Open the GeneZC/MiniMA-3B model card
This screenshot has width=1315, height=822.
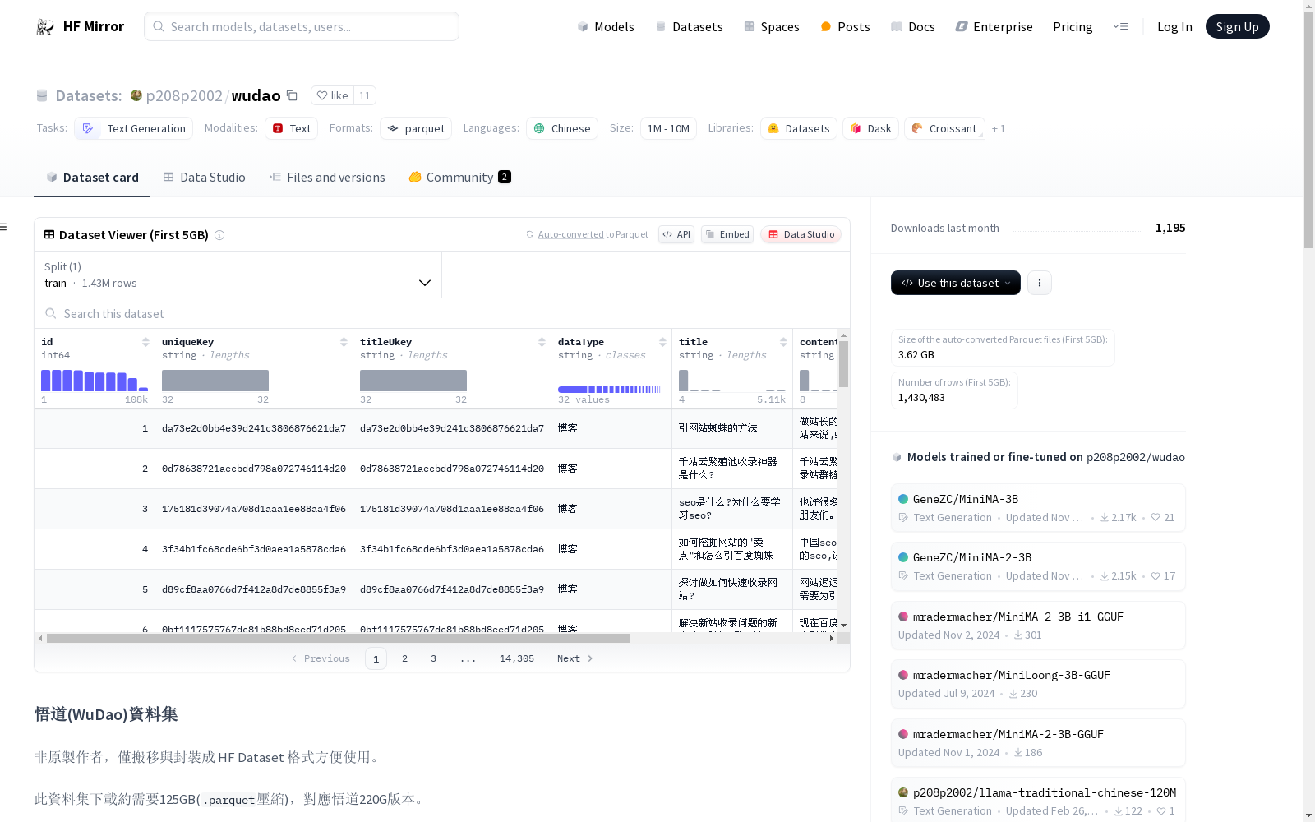pyautogui.click(x=1038, y=508)
